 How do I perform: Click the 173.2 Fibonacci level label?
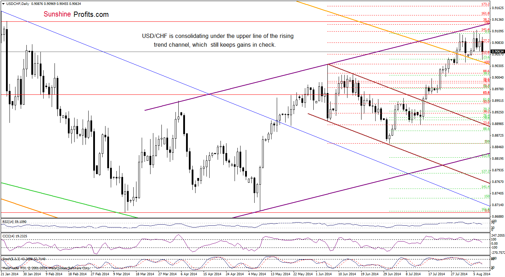(485, 4)
